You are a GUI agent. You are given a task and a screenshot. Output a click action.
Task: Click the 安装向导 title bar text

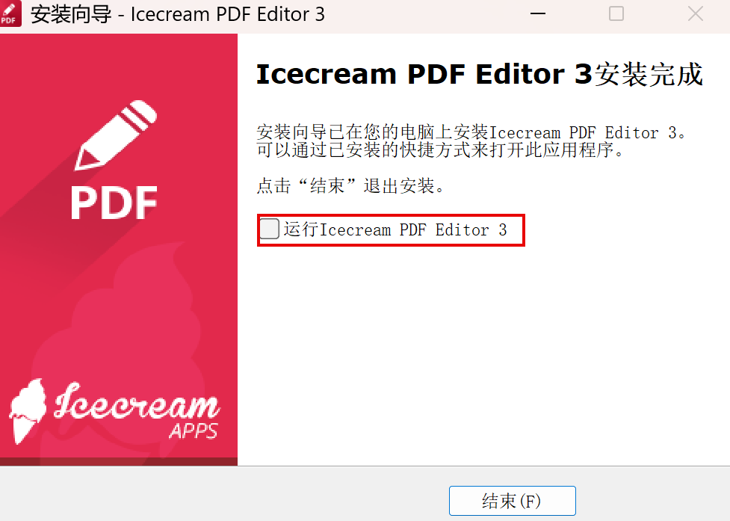pos(71,14)
